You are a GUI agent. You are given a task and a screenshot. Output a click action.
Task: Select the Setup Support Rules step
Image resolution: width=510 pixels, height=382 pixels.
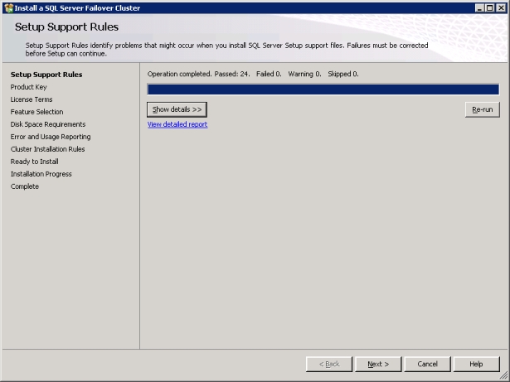[x=46, y=75]
